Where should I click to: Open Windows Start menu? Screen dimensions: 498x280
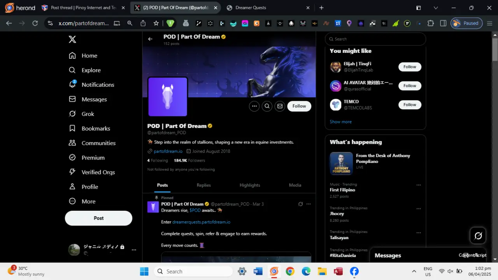point(144,271)
